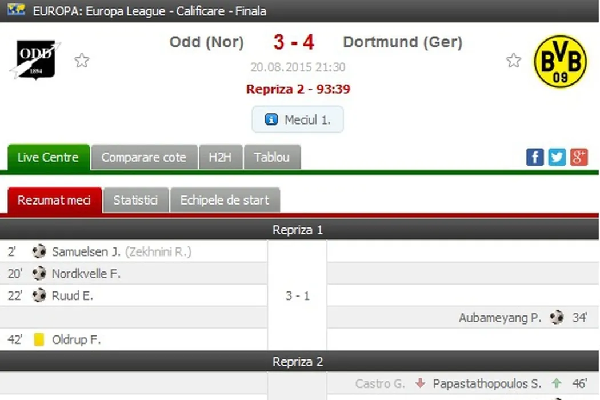
Task: Open the Live Centre tab
Action: pos(48,158)
